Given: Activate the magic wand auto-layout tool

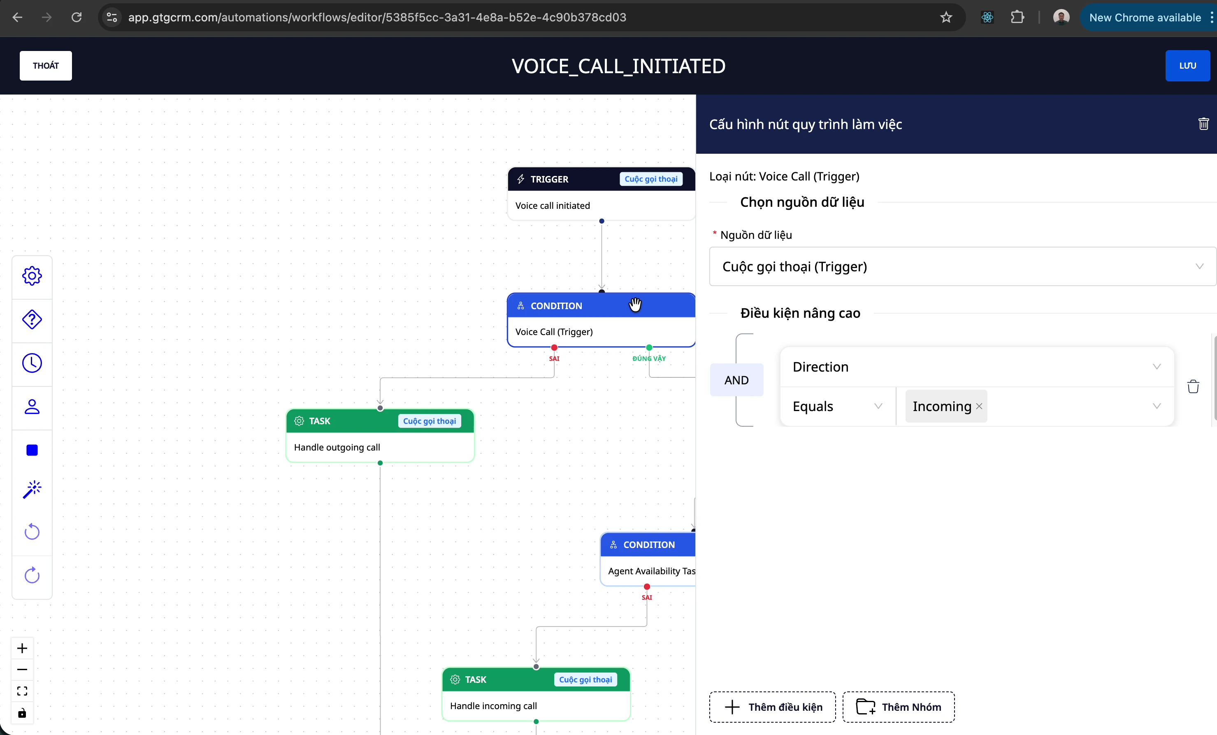Looking at the screenshot, I should tap(32, 489).
